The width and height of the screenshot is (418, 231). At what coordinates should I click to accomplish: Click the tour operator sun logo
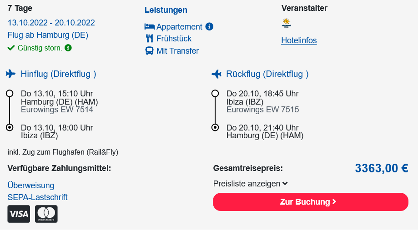(x=286, y=23)
